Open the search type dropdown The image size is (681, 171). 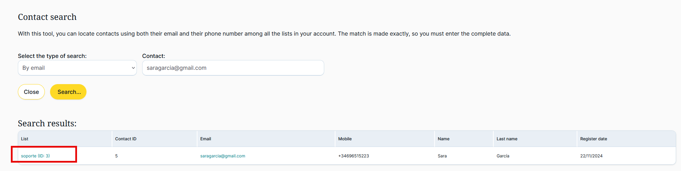click(x=77, y=68)
